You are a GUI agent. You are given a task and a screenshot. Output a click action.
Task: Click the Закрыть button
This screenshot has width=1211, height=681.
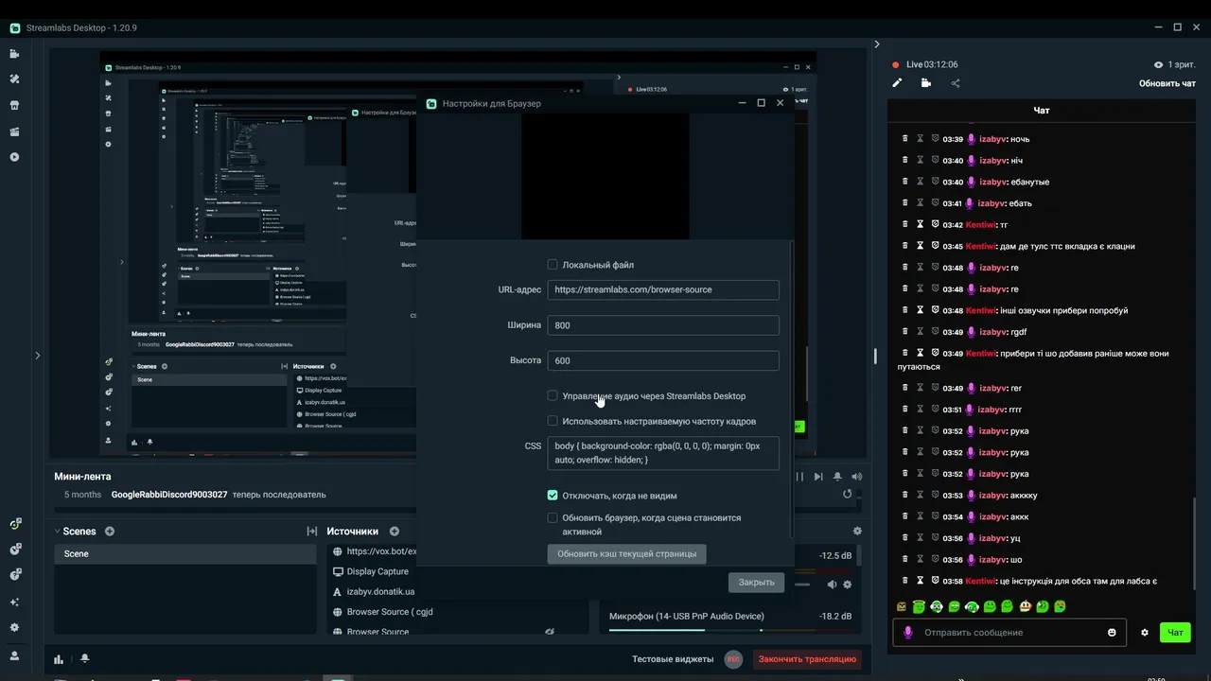click(x=756, y=583)
